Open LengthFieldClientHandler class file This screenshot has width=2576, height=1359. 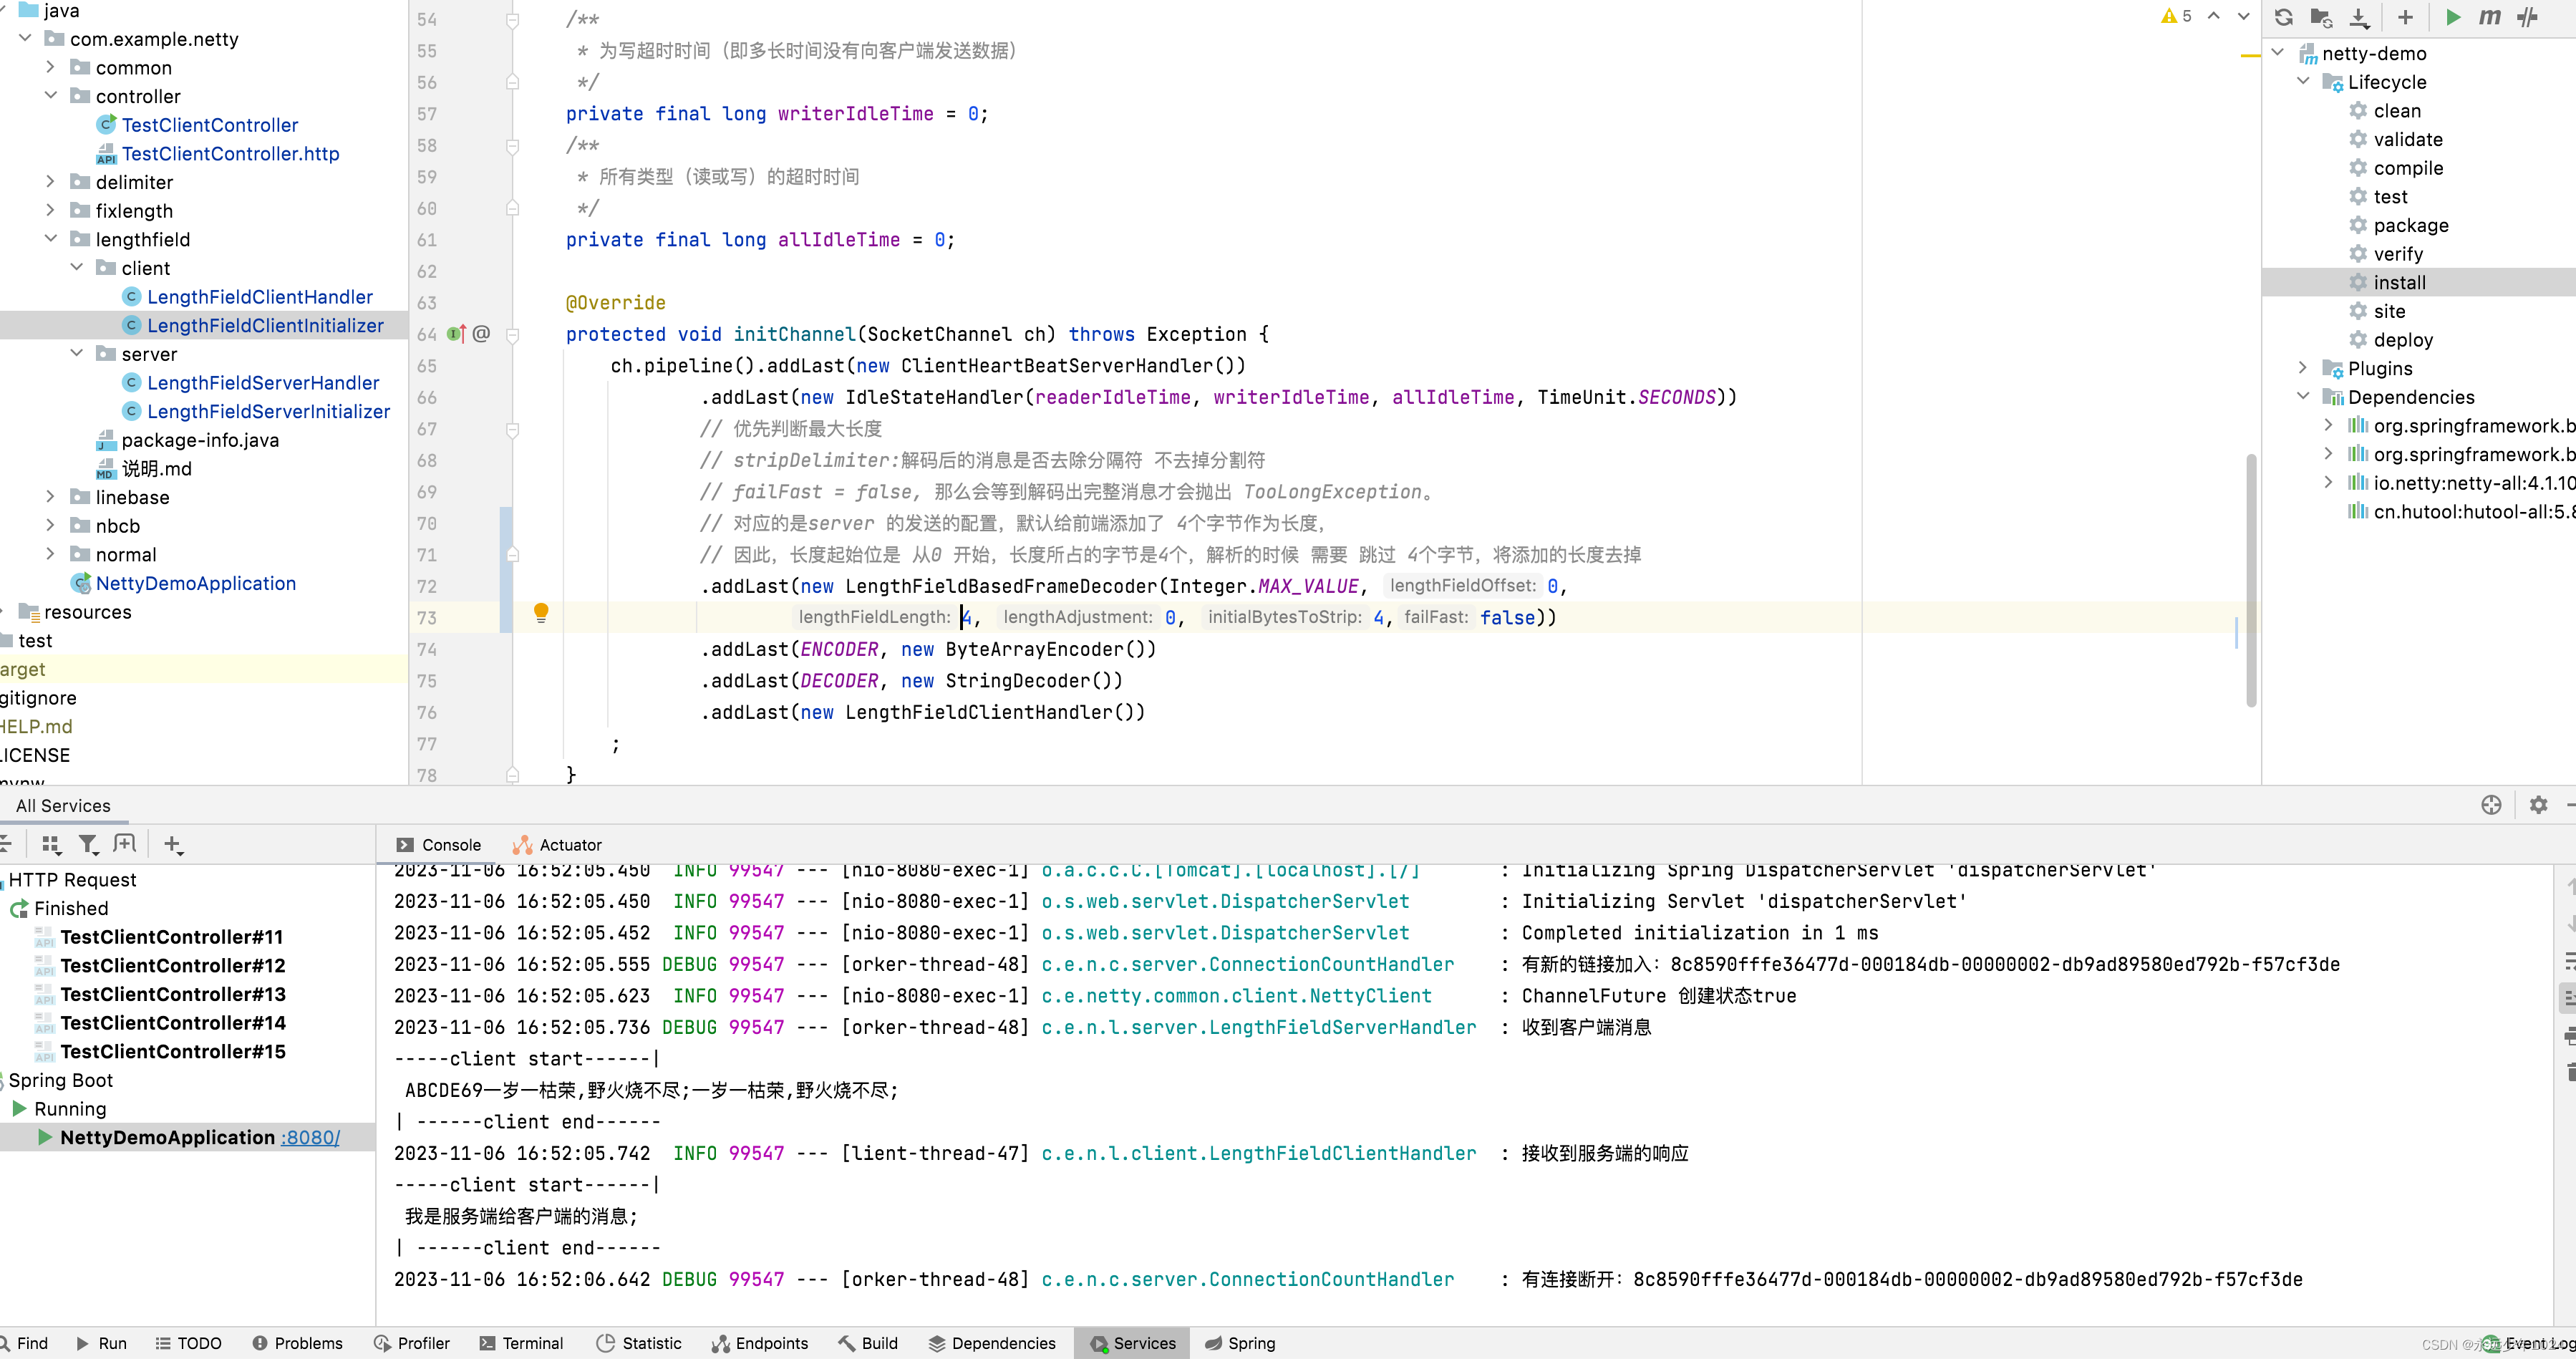259,297
